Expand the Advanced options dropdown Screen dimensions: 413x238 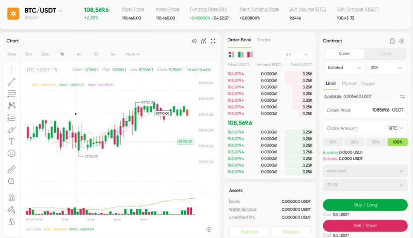coord(365,171)
